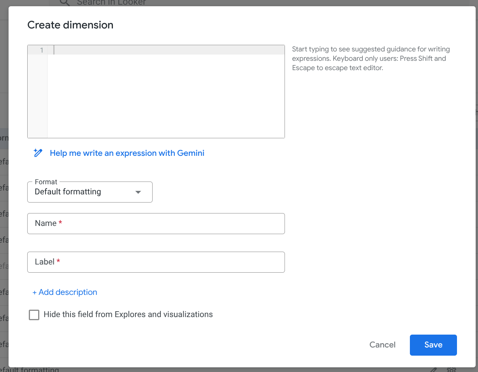Image resolution: width=478 pixels, height=372 pixels.
Task: Open the settings gear icon at bottom right
Action: point(452,369)
